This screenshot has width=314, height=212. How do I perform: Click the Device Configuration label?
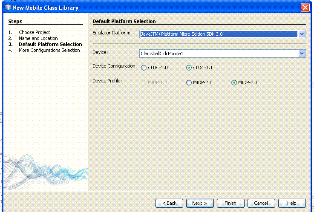pyautogui.click(x=115, y=66)
